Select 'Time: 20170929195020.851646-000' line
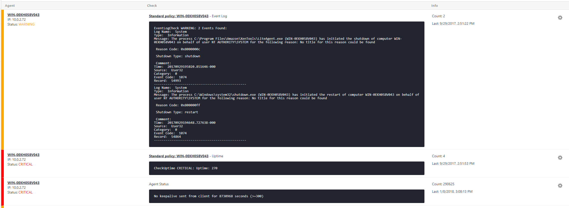This screenshot has width=569, height=208. click(185, 67)
